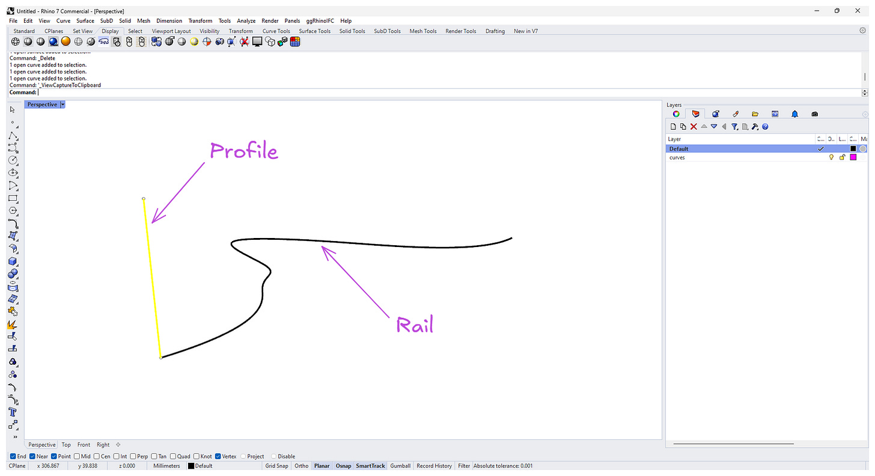Click the New Layer page icon
The width and height of the screenshot is (875, 476).
pos(673,127)
